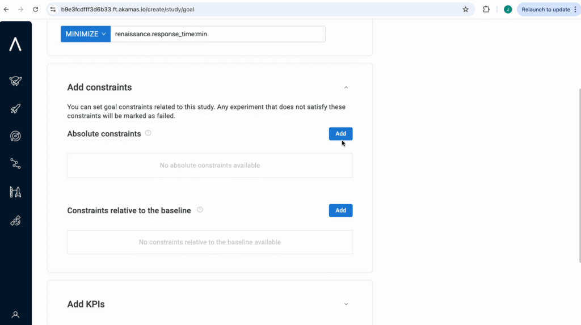The image size is (581, 325).
Task: Open the browser extensions puzzle icon
Action: tap(486, 9)
